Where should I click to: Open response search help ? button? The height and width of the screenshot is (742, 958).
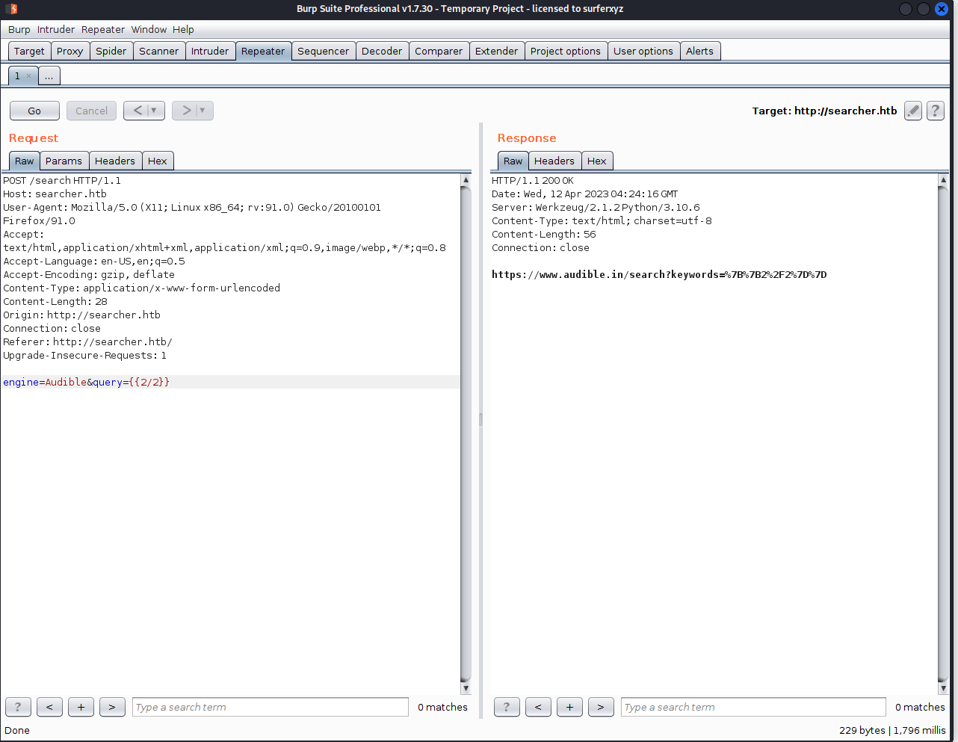pyautogui.click(x=507, y=707)
